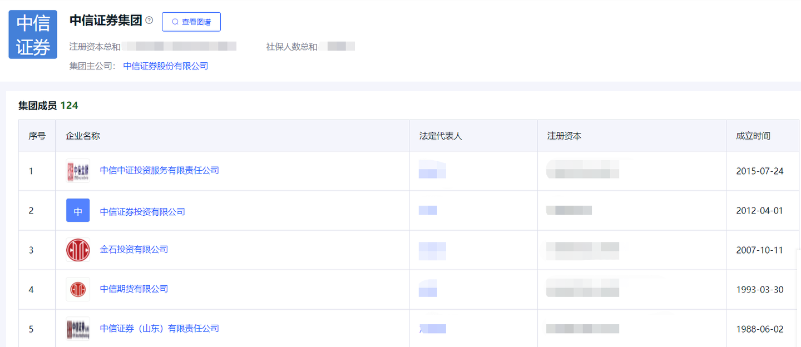Screen dimensions: 801x347
Task: Click the 中信证券集团 title text
Action: (x=106, y=21)
